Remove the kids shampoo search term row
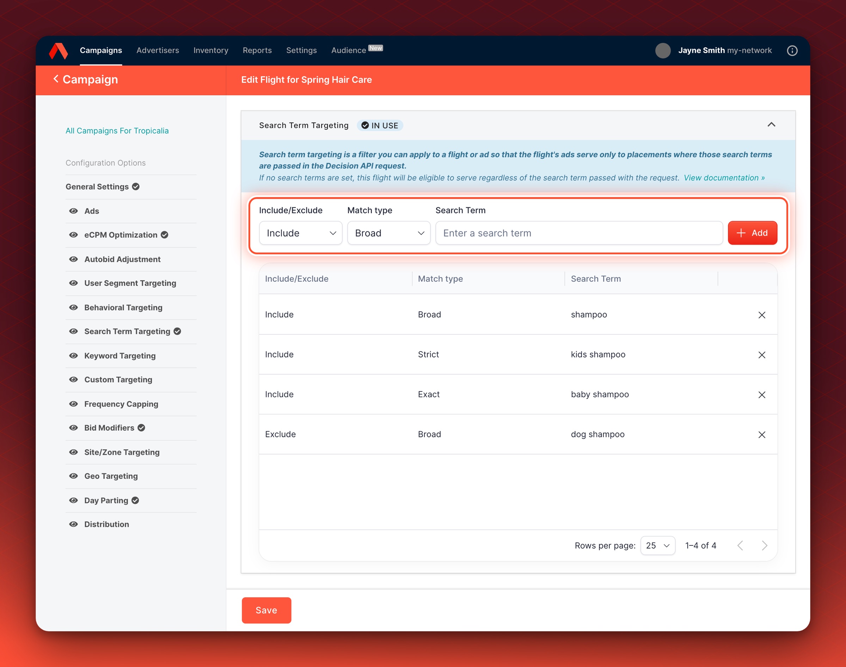846x667 pixels. coord(761,354)
